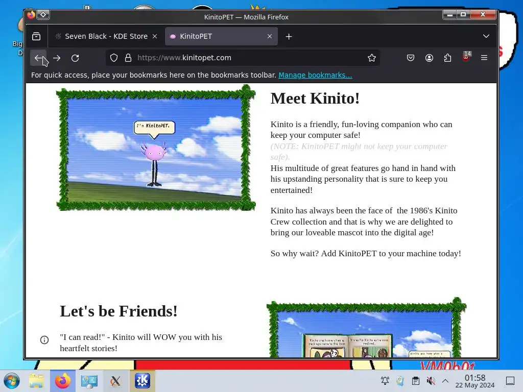Screen dimensions: 523x392
Task: Open notifications bell in system tray
Action: (385, 381)
